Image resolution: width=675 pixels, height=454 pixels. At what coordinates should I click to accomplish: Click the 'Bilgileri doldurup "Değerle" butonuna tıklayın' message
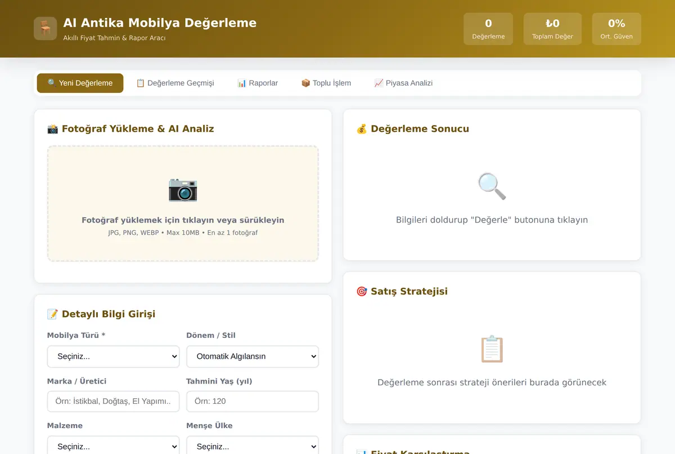(492, 220)
